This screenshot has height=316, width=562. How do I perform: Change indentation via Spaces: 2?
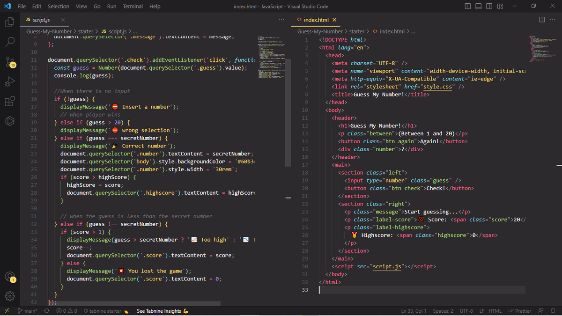pyautogui.click(x=443, y=311)
